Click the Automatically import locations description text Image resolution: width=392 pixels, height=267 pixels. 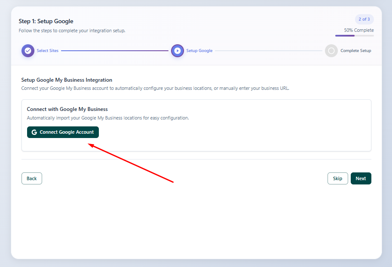(x=108, y=118)
